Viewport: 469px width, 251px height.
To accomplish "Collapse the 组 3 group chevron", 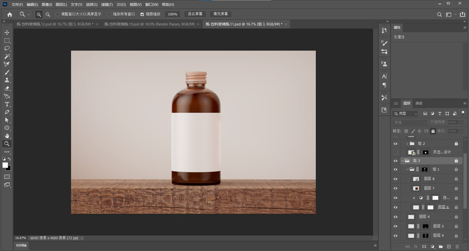I will point(403,161).
